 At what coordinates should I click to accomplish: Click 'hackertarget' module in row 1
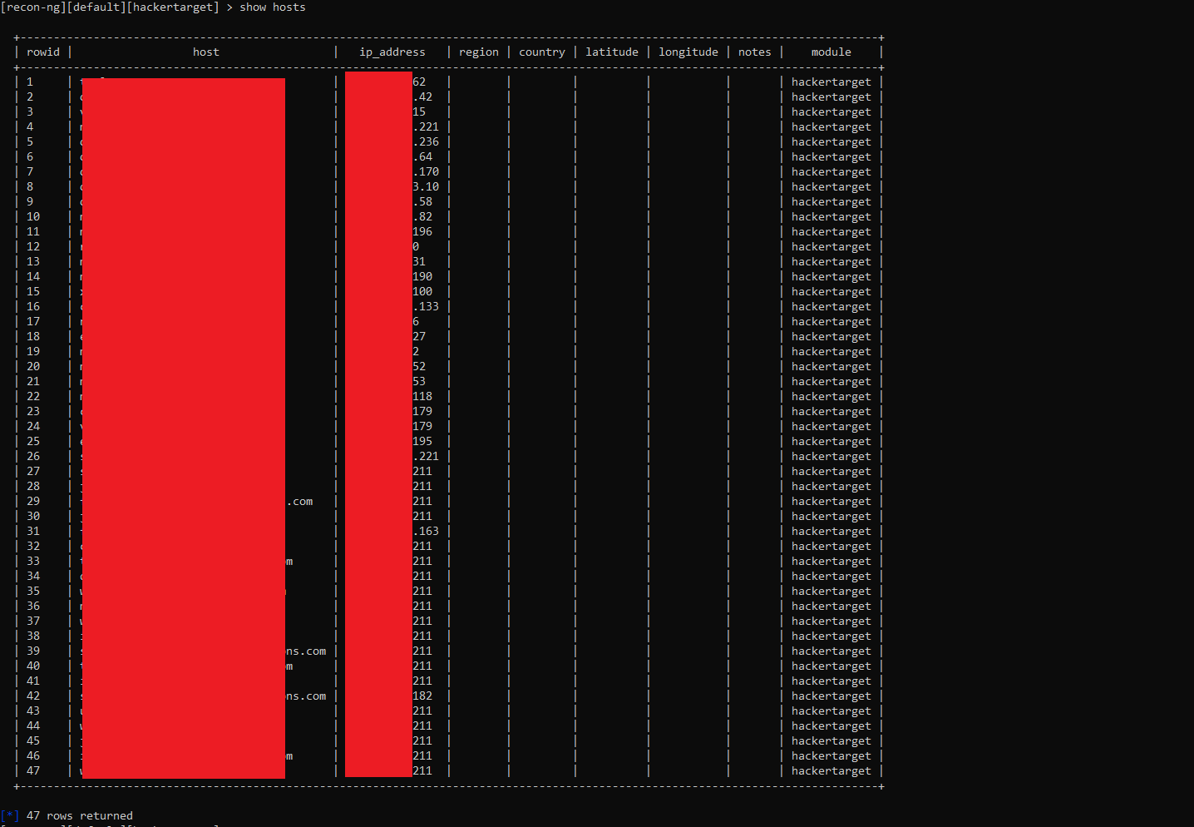point(831,82)
